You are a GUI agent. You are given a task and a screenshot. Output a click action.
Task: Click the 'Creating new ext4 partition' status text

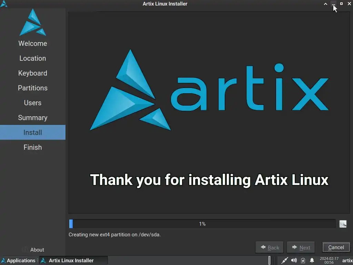click(x=114, y=235)
